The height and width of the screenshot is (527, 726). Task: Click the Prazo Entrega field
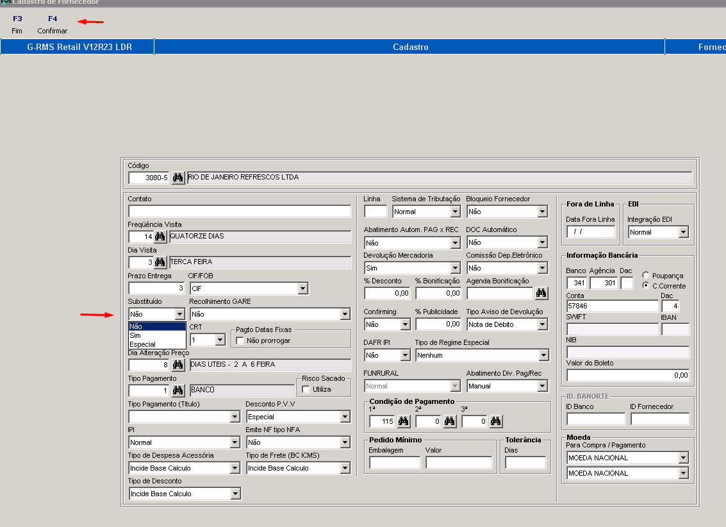[157, 288]
